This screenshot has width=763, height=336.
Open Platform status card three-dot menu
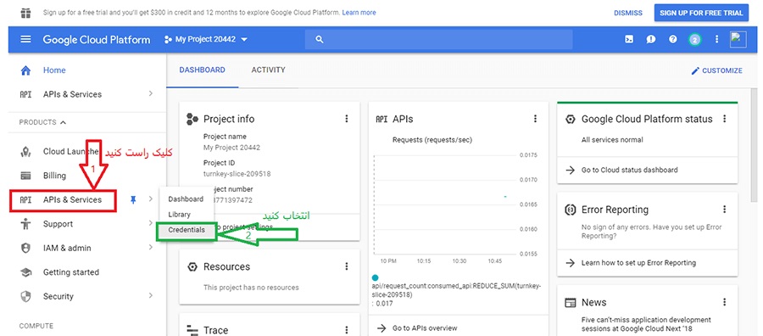tap(724, 118)
